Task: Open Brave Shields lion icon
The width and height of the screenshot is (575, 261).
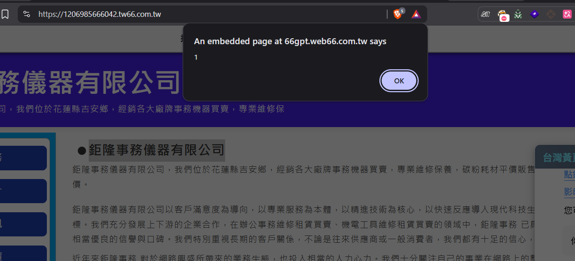Action: (x=398, y=14)
